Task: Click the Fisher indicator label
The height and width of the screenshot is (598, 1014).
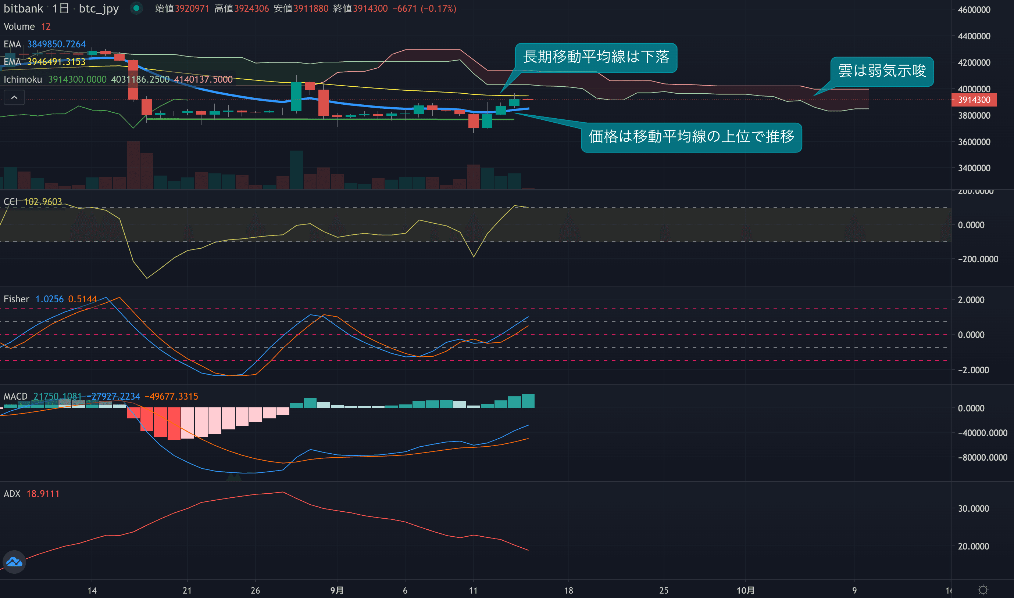Action: pos(16,299)
